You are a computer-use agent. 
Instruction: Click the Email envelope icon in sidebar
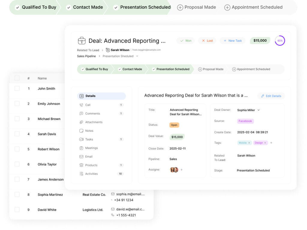click(x=81, y=157)
